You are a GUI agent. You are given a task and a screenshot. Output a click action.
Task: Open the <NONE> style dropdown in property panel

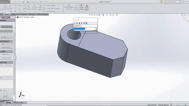point(6,37)
